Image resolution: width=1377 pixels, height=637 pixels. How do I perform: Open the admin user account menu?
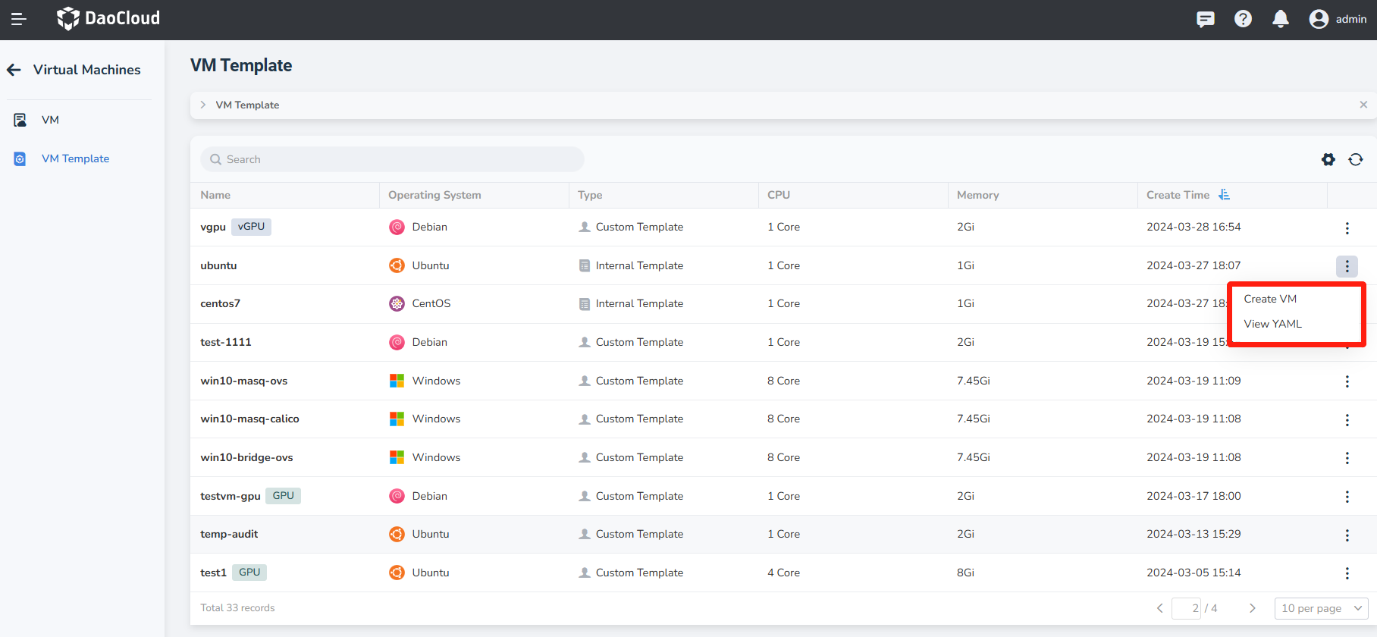(x=1338, y=19)
